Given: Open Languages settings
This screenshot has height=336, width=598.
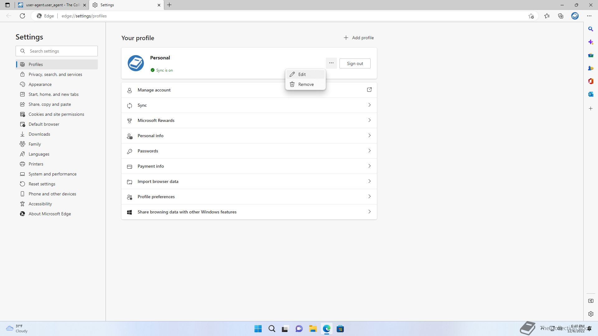Looking at the screenshot, I should (57, 154).
